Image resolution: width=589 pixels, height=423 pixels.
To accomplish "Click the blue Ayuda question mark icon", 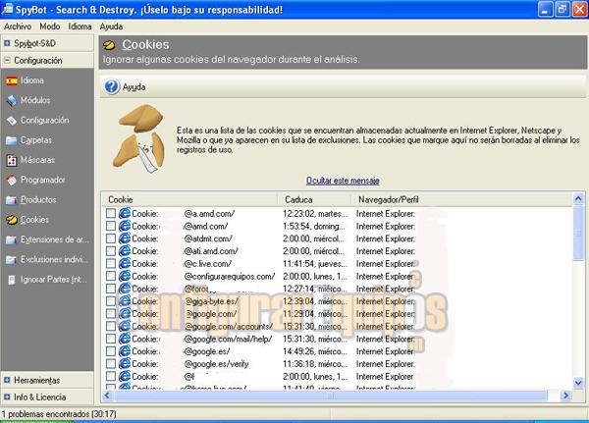I will pyautogui.click(x=112, y=86).
